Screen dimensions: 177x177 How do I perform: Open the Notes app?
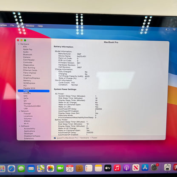pos(98,168)
